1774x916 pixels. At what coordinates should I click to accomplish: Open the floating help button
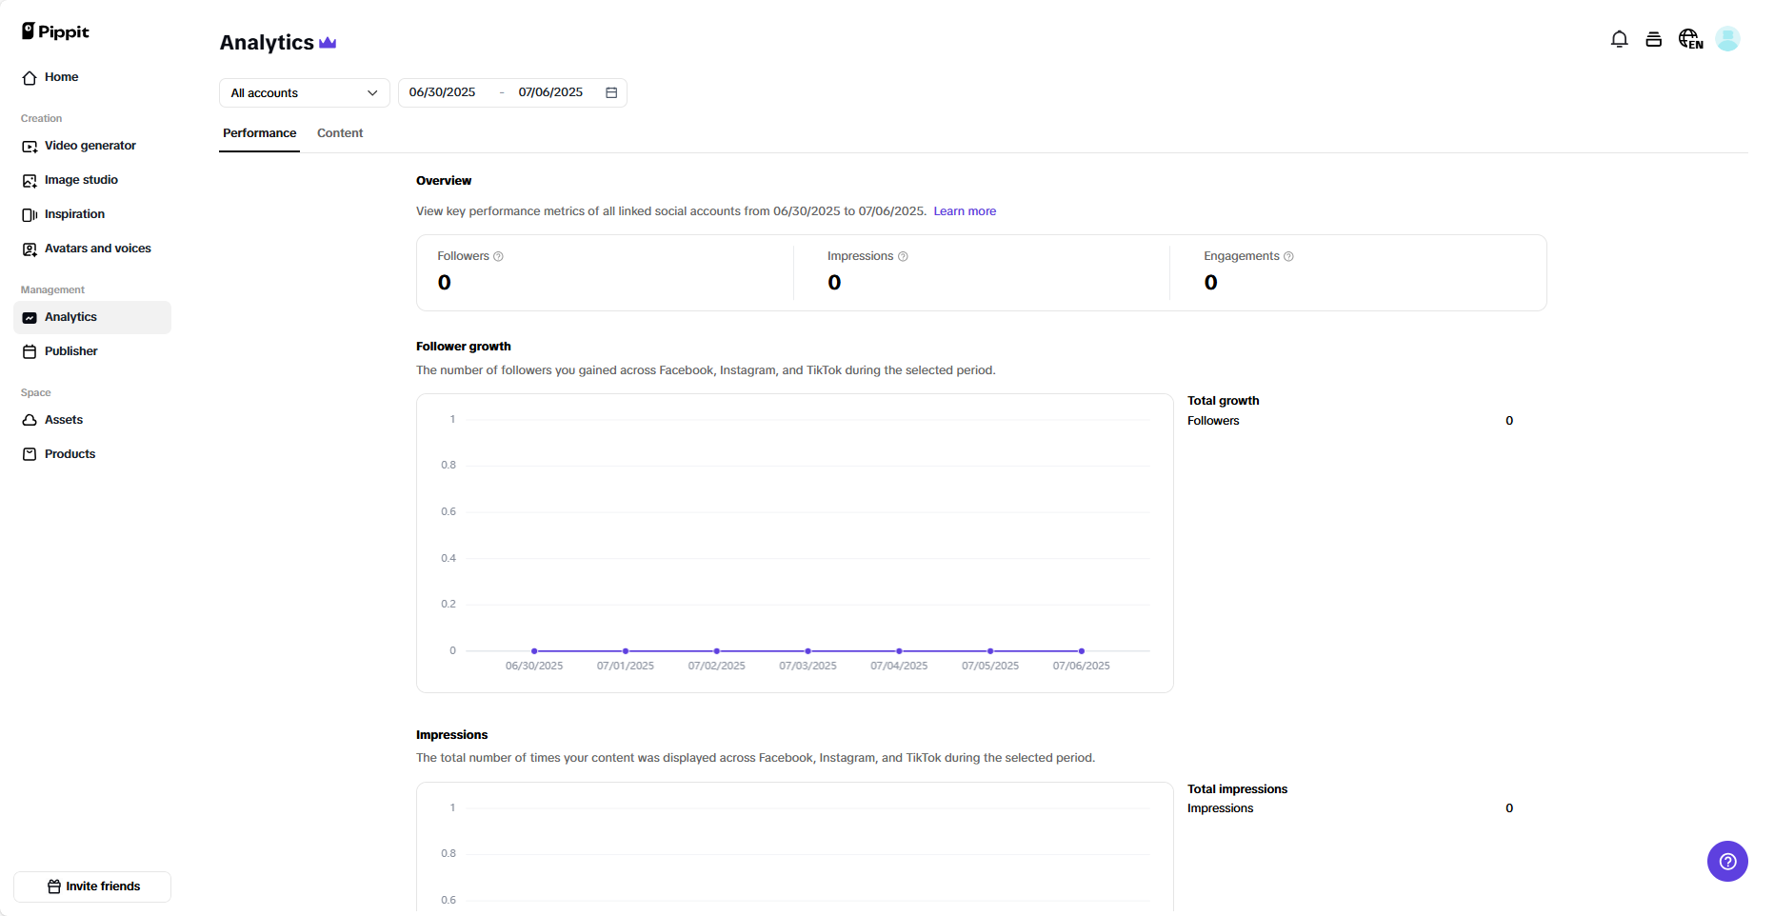tap(1727, 861)
